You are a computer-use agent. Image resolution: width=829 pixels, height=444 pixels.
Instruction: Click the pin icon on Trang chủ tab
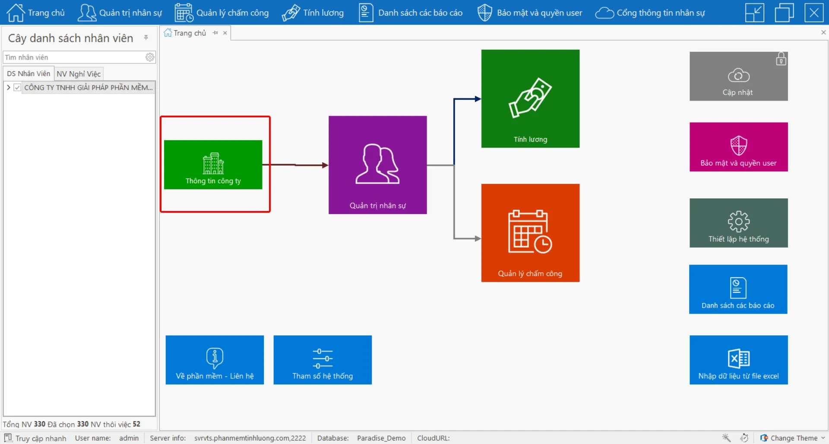[x=215, y=33]
